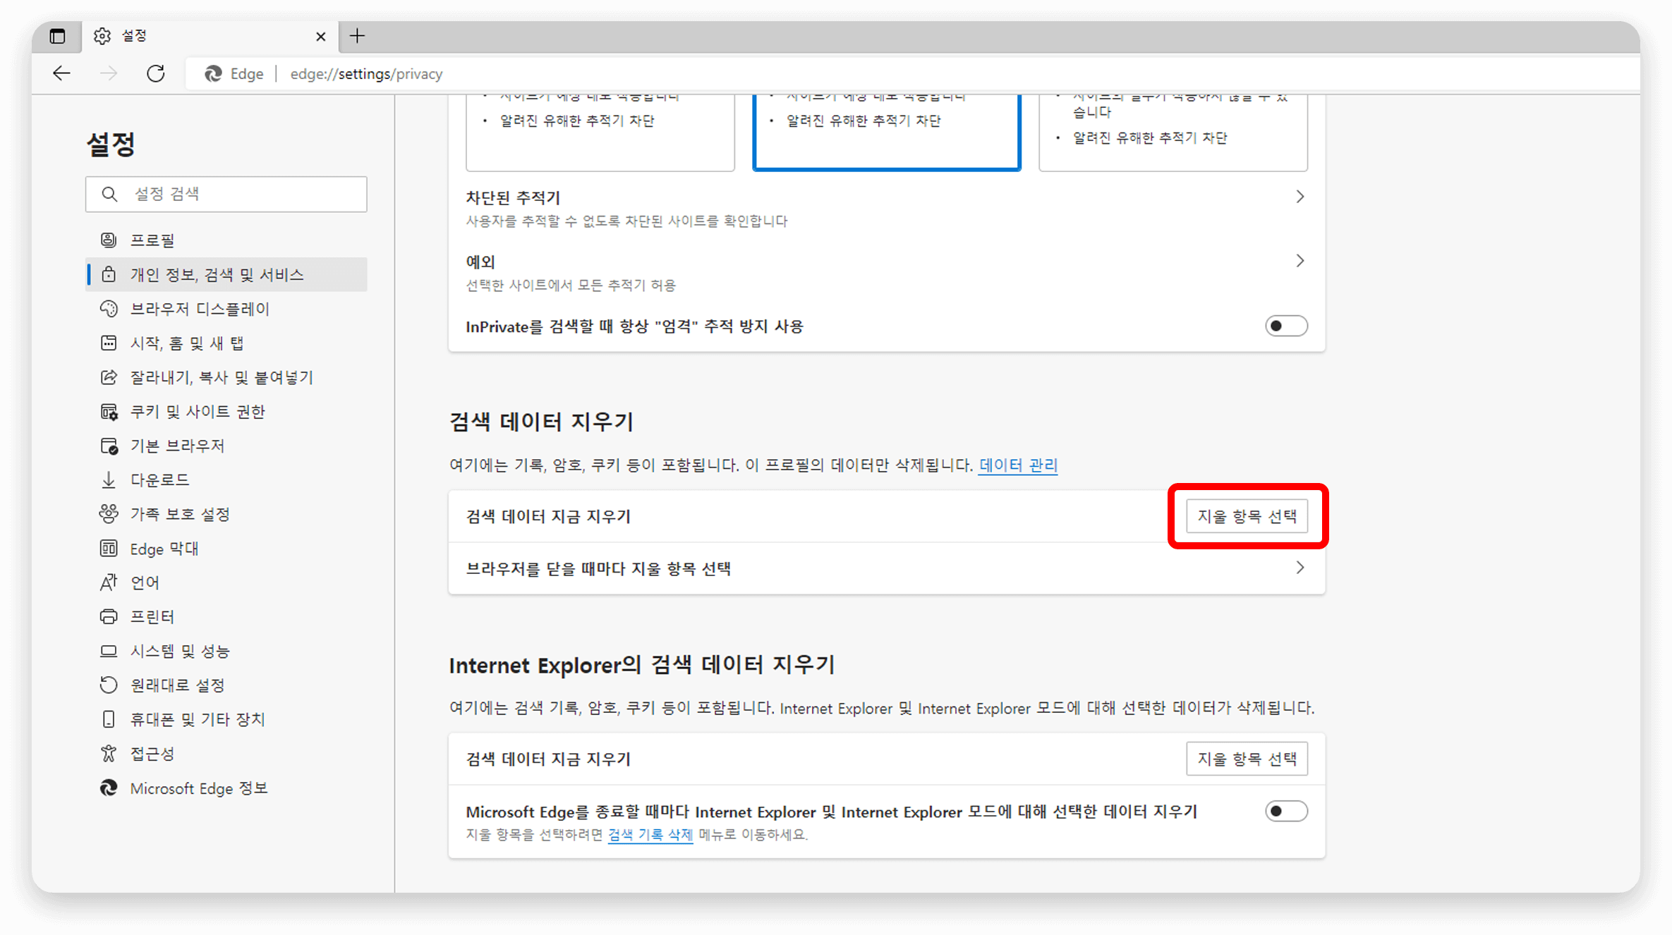Screen dimensions: 1672x935
Task: Click 브라우저를 닫을 때마다 지울 항목 선택 label
Action: point(598,568)
